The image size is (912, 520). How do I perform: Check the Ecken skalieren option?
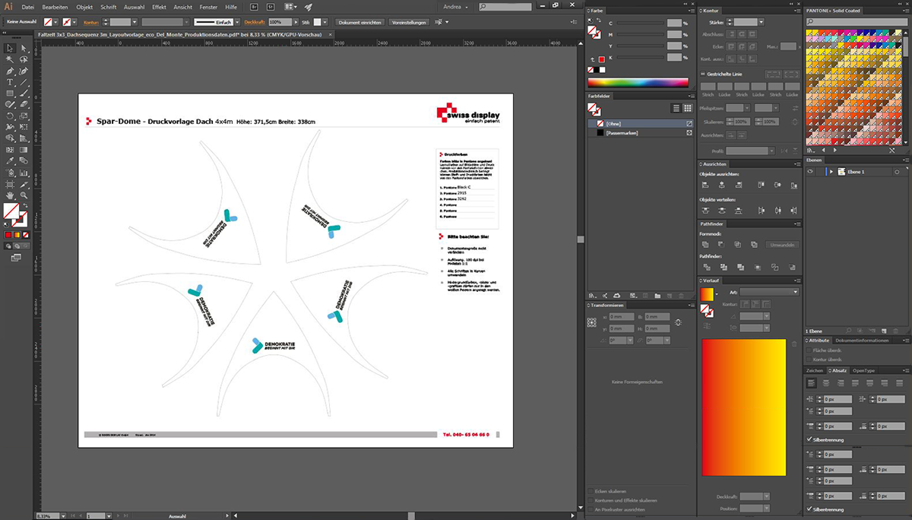[591, 491]
